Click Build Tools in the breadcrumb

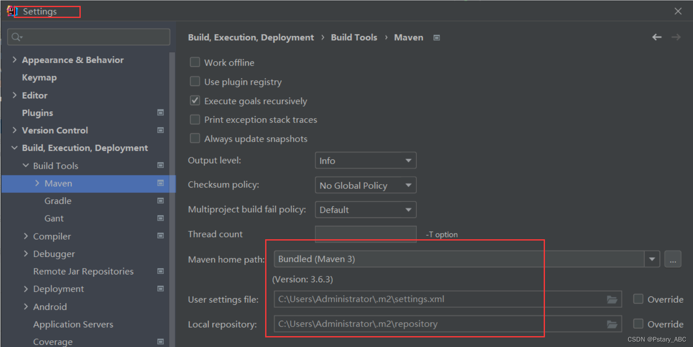(354, 38)
